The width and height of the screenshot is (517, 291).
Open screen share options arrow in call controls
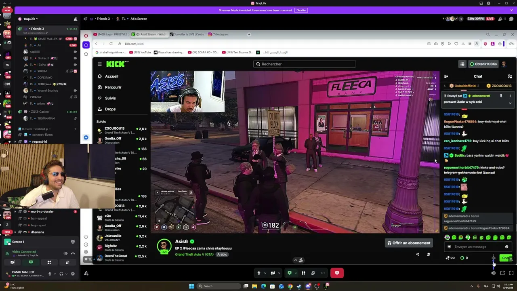click(x=295, y=273)
